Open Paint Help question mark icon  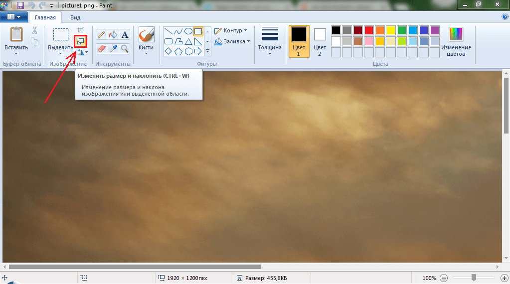[505, 17]
